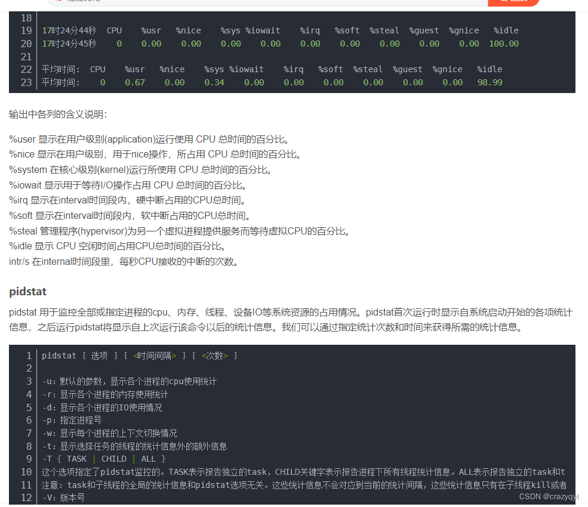Click the -u option description line

128,381
